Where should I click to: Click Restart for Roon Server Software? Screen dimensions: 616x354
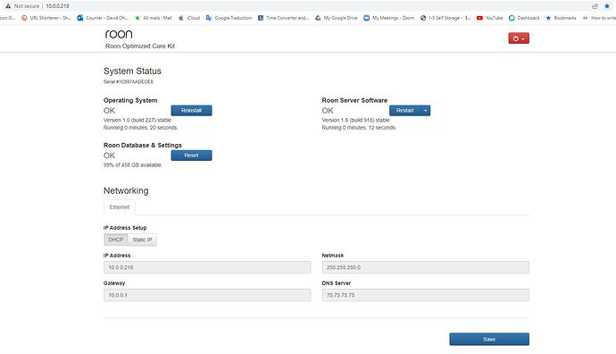[405, 111]
